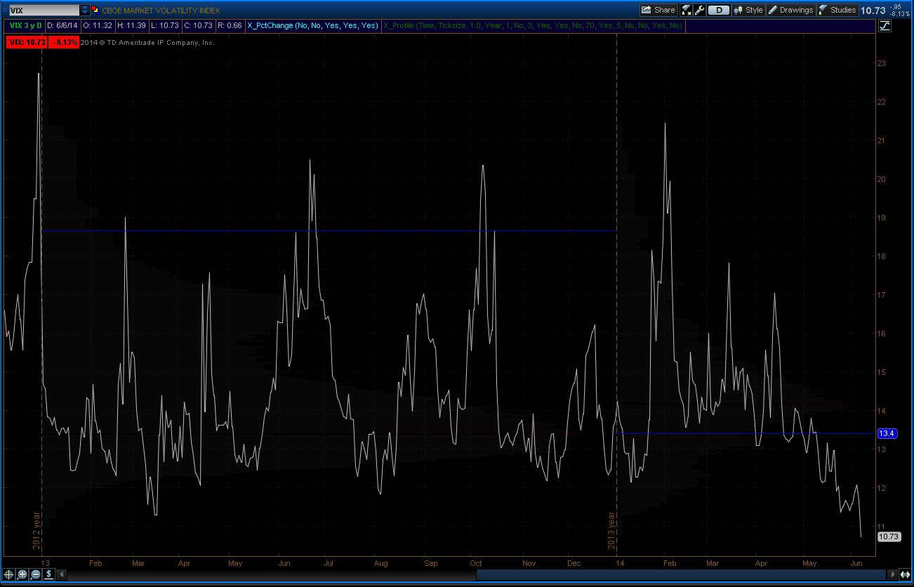Click the 13.4 price axis label

point(886,433)
